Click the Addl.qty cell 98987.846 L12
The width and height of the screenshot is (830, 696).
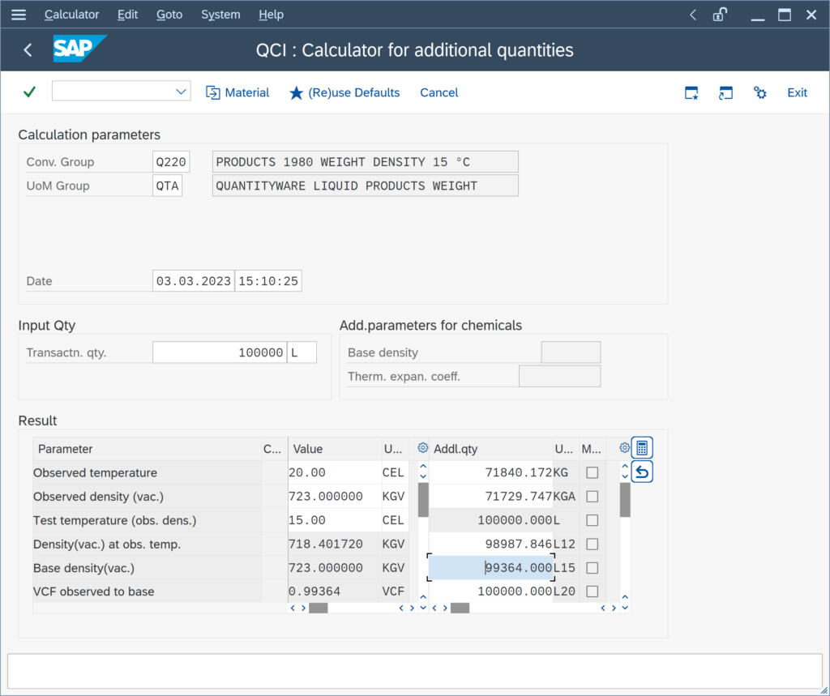coord(490,544)
